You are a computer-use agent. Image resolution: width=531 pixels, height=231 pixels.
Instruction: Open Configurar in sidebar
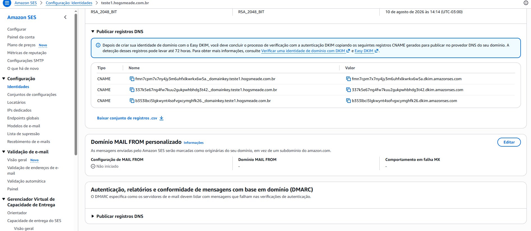click(x=17, y=29)
